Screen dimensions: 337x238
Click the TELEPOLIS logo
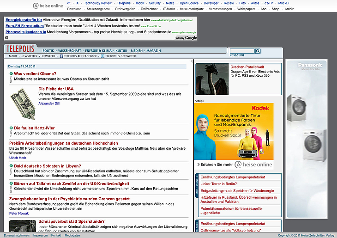pyautogui.click(x=20, y=49)
